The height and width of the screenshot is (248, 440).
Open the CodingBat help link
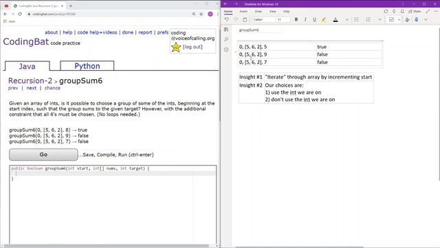click(67, 32)
